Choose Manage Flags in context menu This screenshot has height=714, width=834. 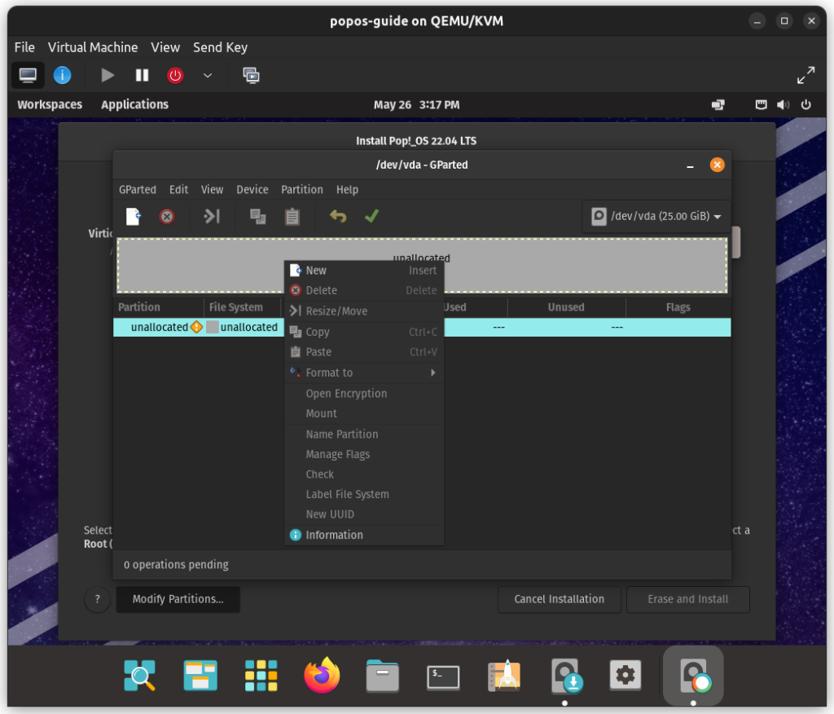pos(364,454)
